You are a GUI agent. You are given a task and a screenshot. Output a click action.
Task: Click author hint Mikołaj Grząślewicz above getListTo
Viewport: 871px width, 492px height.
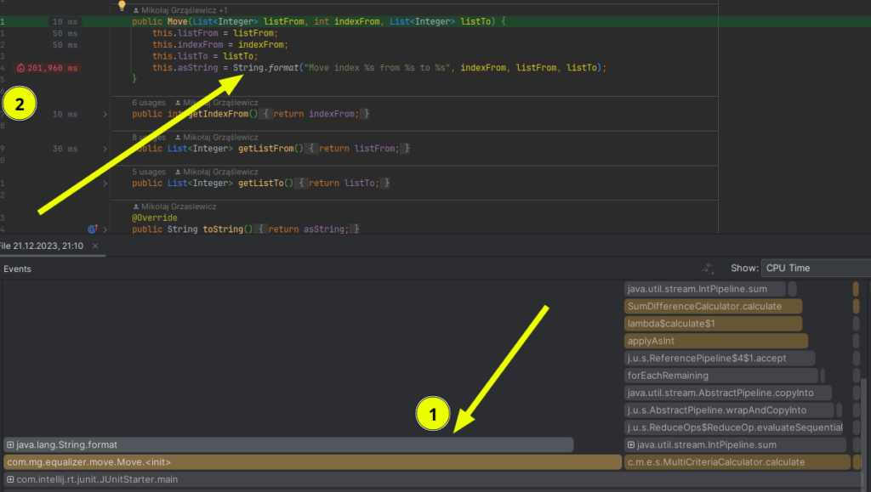[216, 172]
